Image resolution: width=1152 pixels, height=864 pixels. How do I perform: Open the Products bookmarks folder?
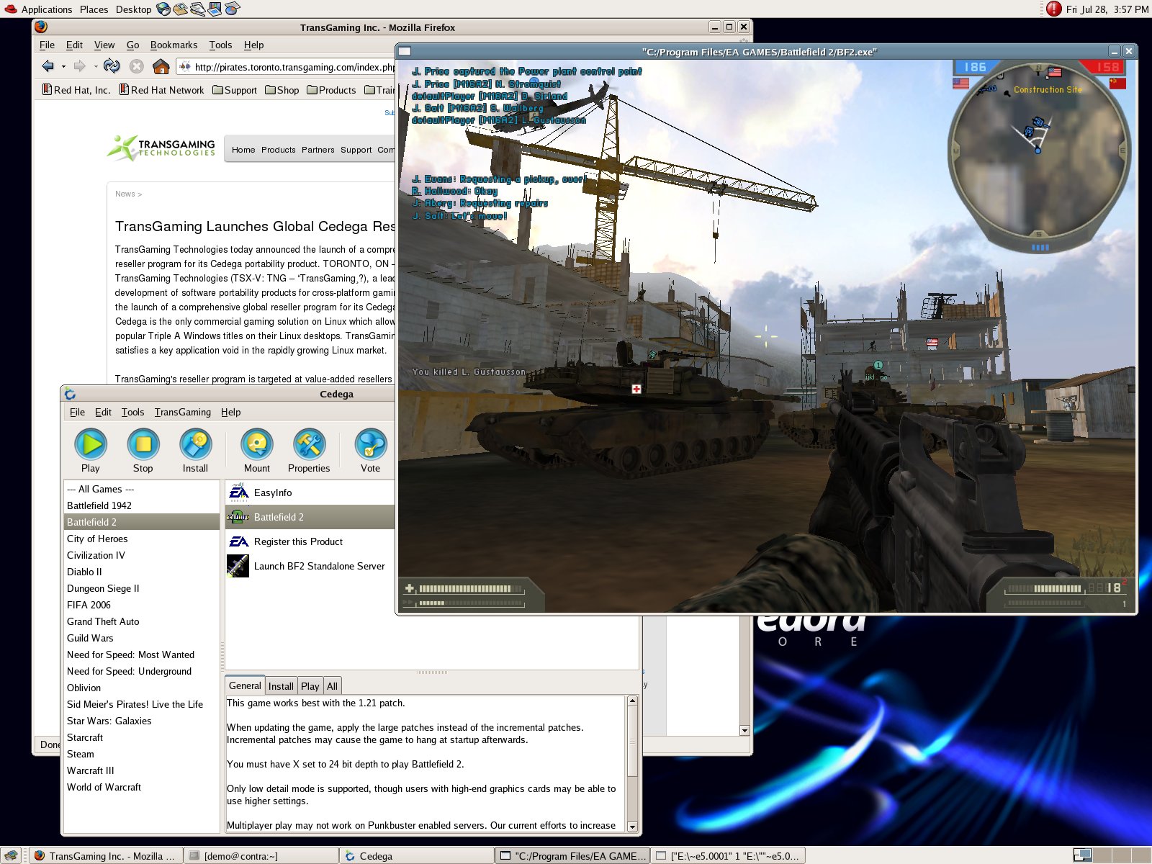331,90
